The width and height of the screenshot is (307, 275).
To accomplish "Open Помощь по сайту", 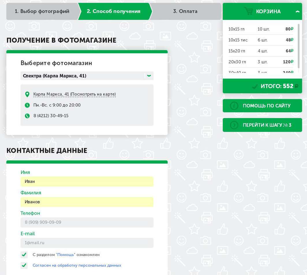I will [x=262, y=106].
